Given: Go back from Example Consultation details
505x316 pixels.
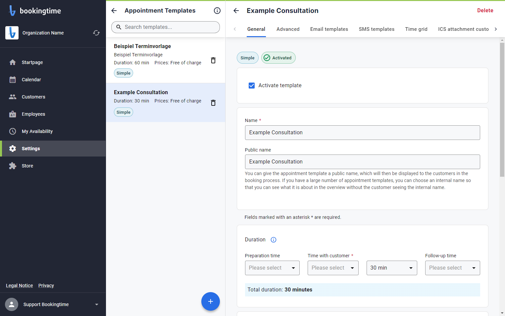Looking at the screenshot, I should pos(236,11).
